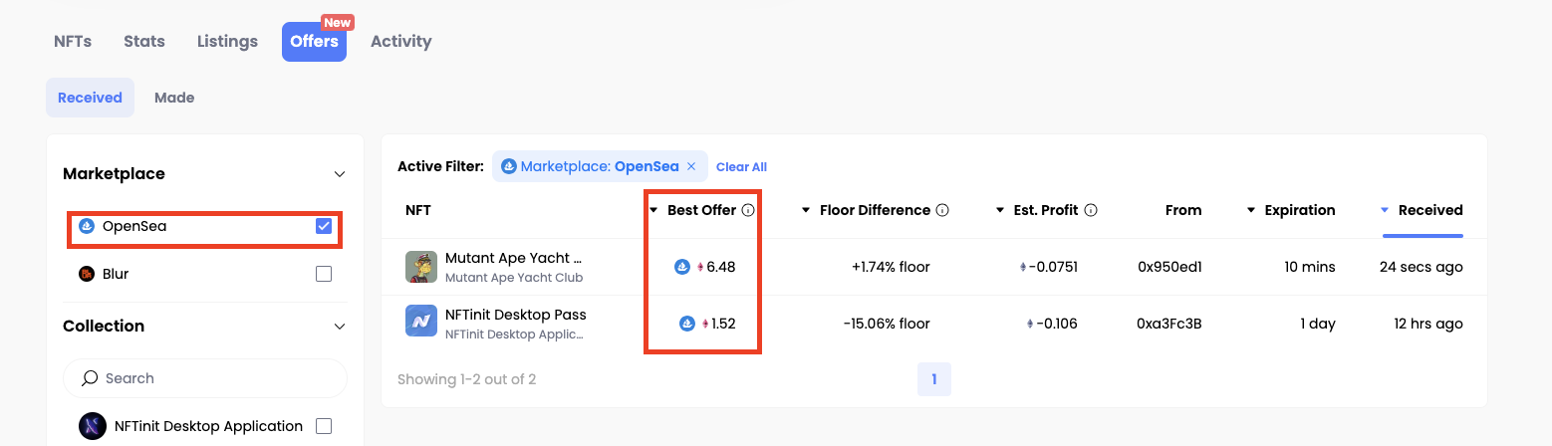Click the 10 mins expiration cell
The width and height of the screenshot is (1552, 446).
click(x=1310, y=267)
